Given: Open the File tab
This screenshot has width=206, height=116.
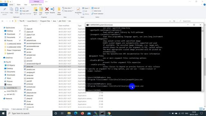Looking at the screenshot, I should tap(4, 5).
